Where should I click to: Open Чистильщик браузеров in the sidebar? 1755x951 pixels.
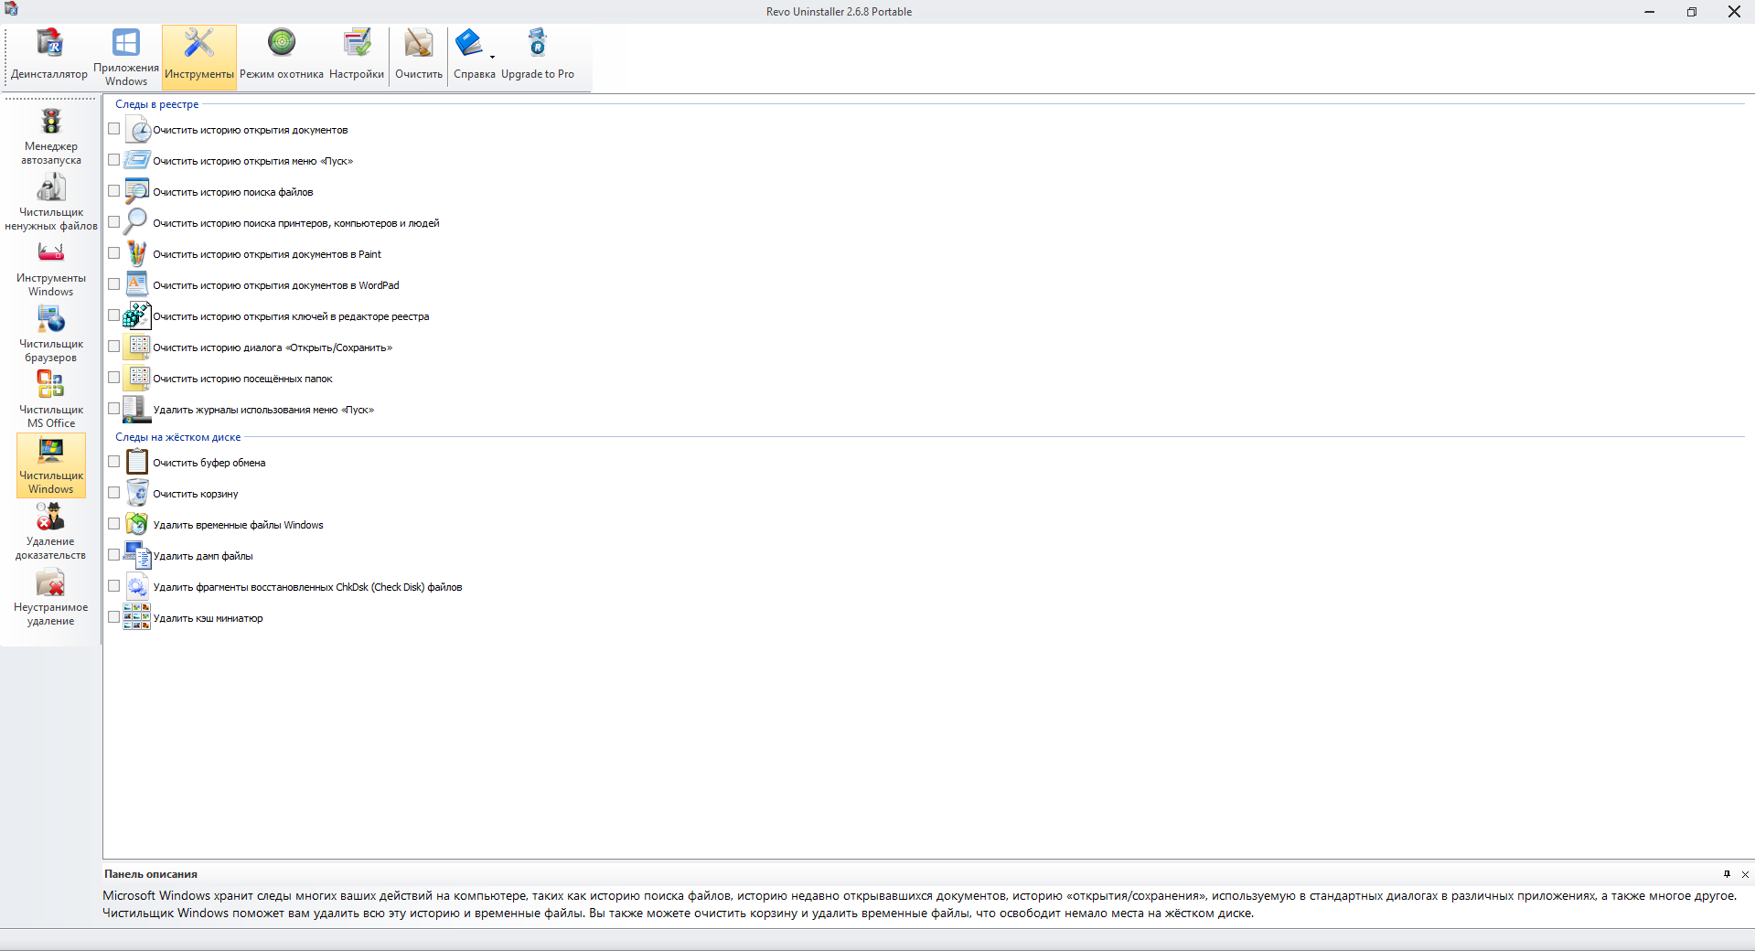(x=51, y=334)
